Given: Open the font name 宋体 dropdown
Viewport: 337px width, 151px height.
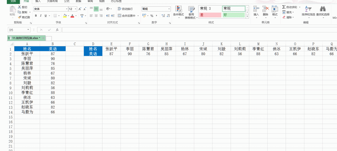Looking at the screenshot, I should (x=67, y=9).
